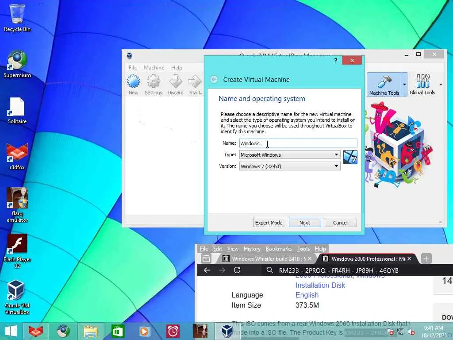
Task: Open Supermium from the taskbar
Action: coord(63,331)
